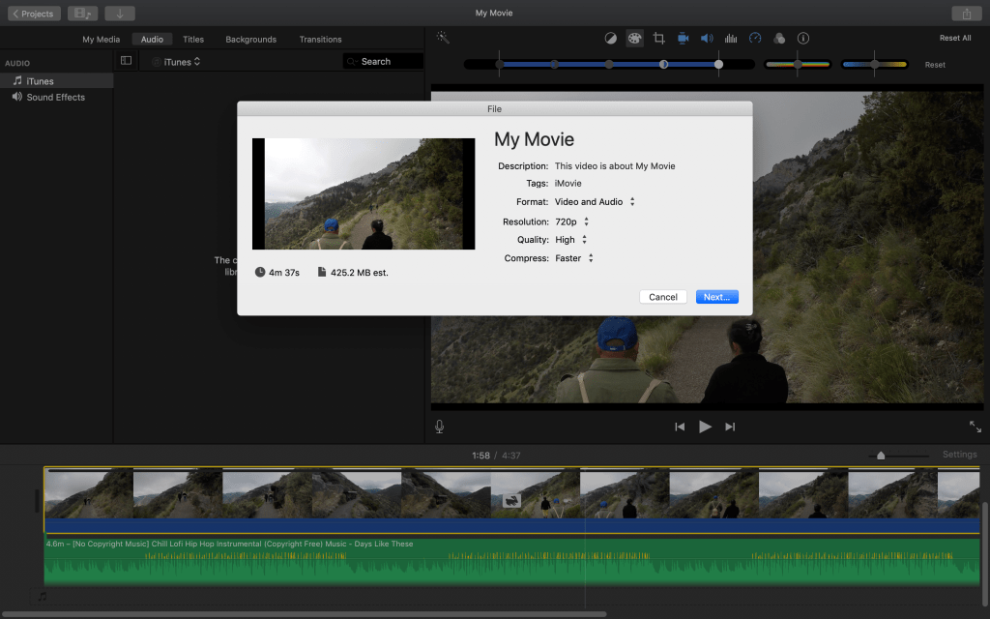Select Sound Effects in the audio sidebar
Screen dimensions: 990x619
point(55,98)
